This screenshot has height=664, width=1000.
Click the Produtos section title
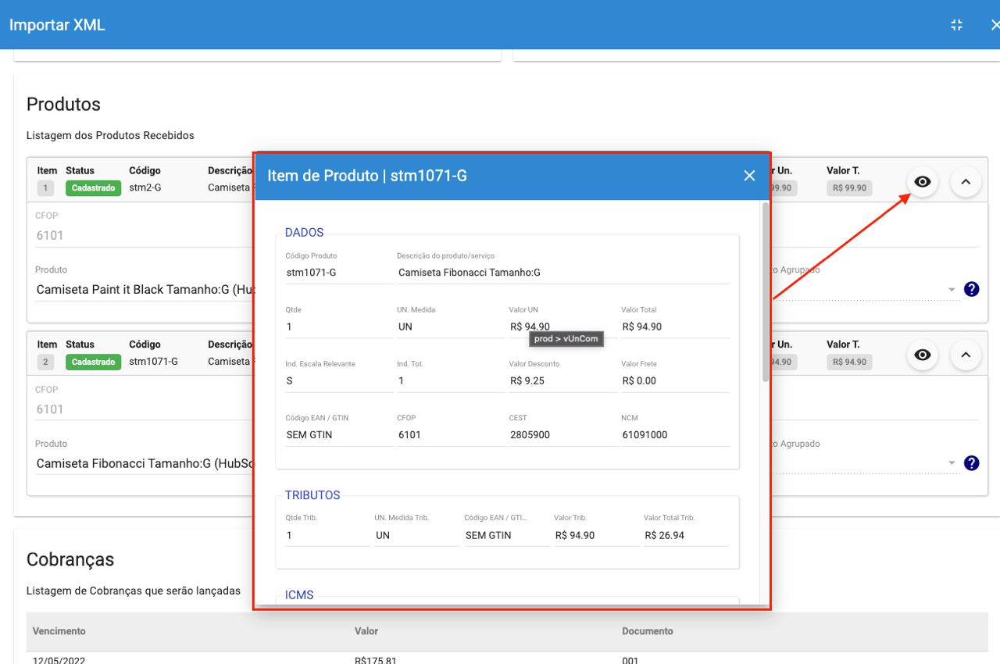click(63, 104)
